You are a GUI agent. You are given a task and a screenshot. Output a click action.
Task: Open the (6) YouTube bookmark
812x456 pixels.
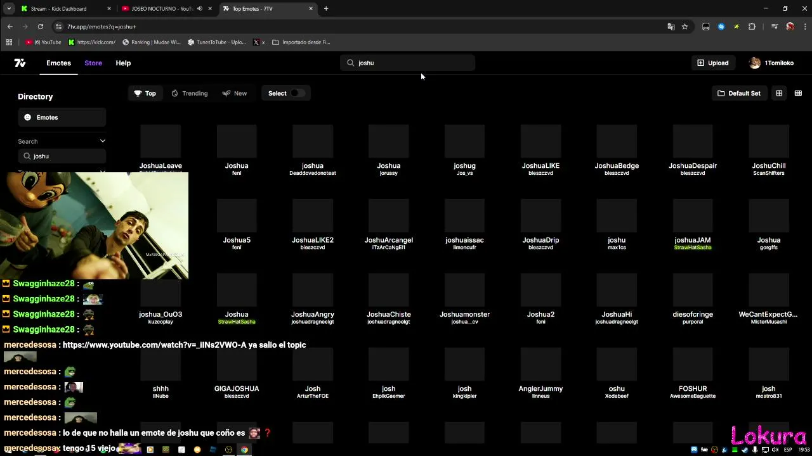[43, 42]
